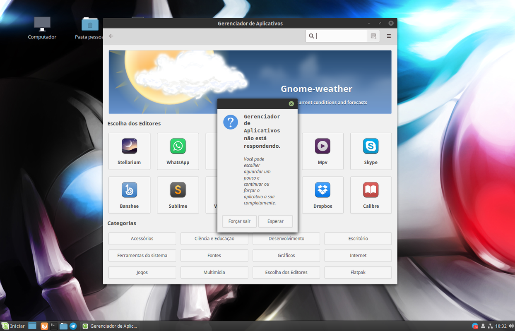This screenshot has height=331, width=515.
Task: Open the Escolha dos Editores category button
Action: (x=286, y=273)
